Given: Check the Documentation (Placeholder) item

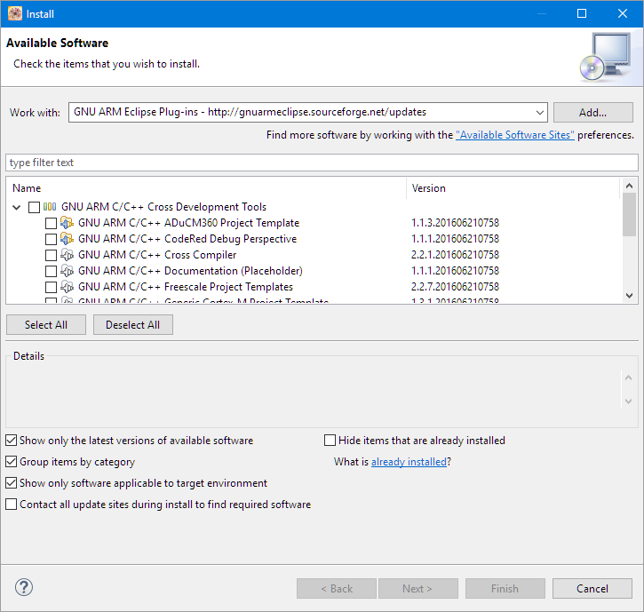Looking at the screenshot, I should pyautogui.click(x=51, y=271).
